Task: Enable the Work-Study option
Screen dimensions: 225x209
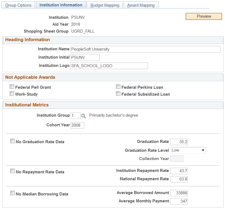Action: 12,93
